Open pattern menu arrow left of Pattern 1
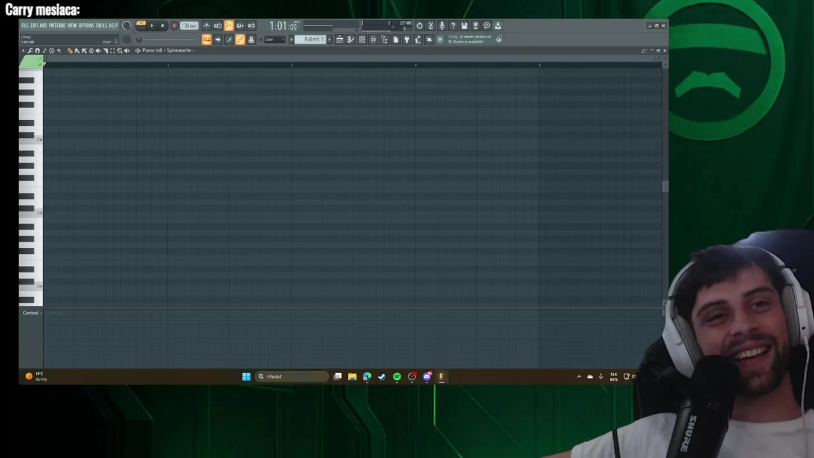The width and height of the screenshot is (814, 458). 291,39
